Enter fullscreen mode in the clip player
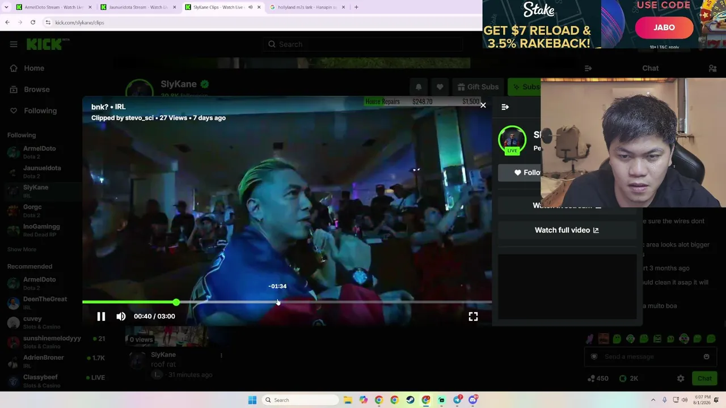 (473, 317)
